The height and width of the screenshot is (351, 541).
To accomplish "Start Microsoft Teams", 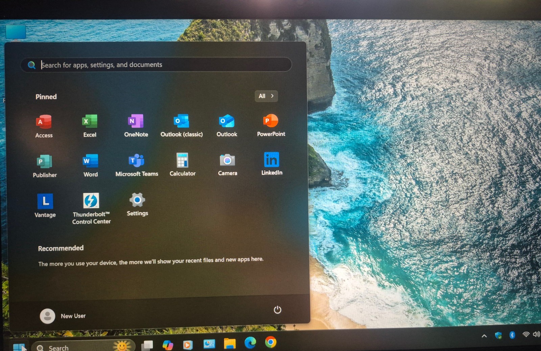I will (137, 165).
